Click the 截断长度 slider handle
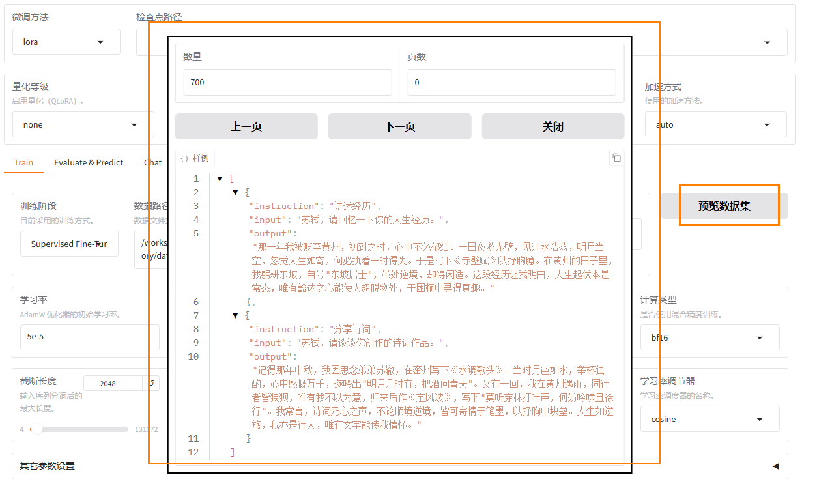This screenshot has height=484, width=817. click(x=37, y=429)
